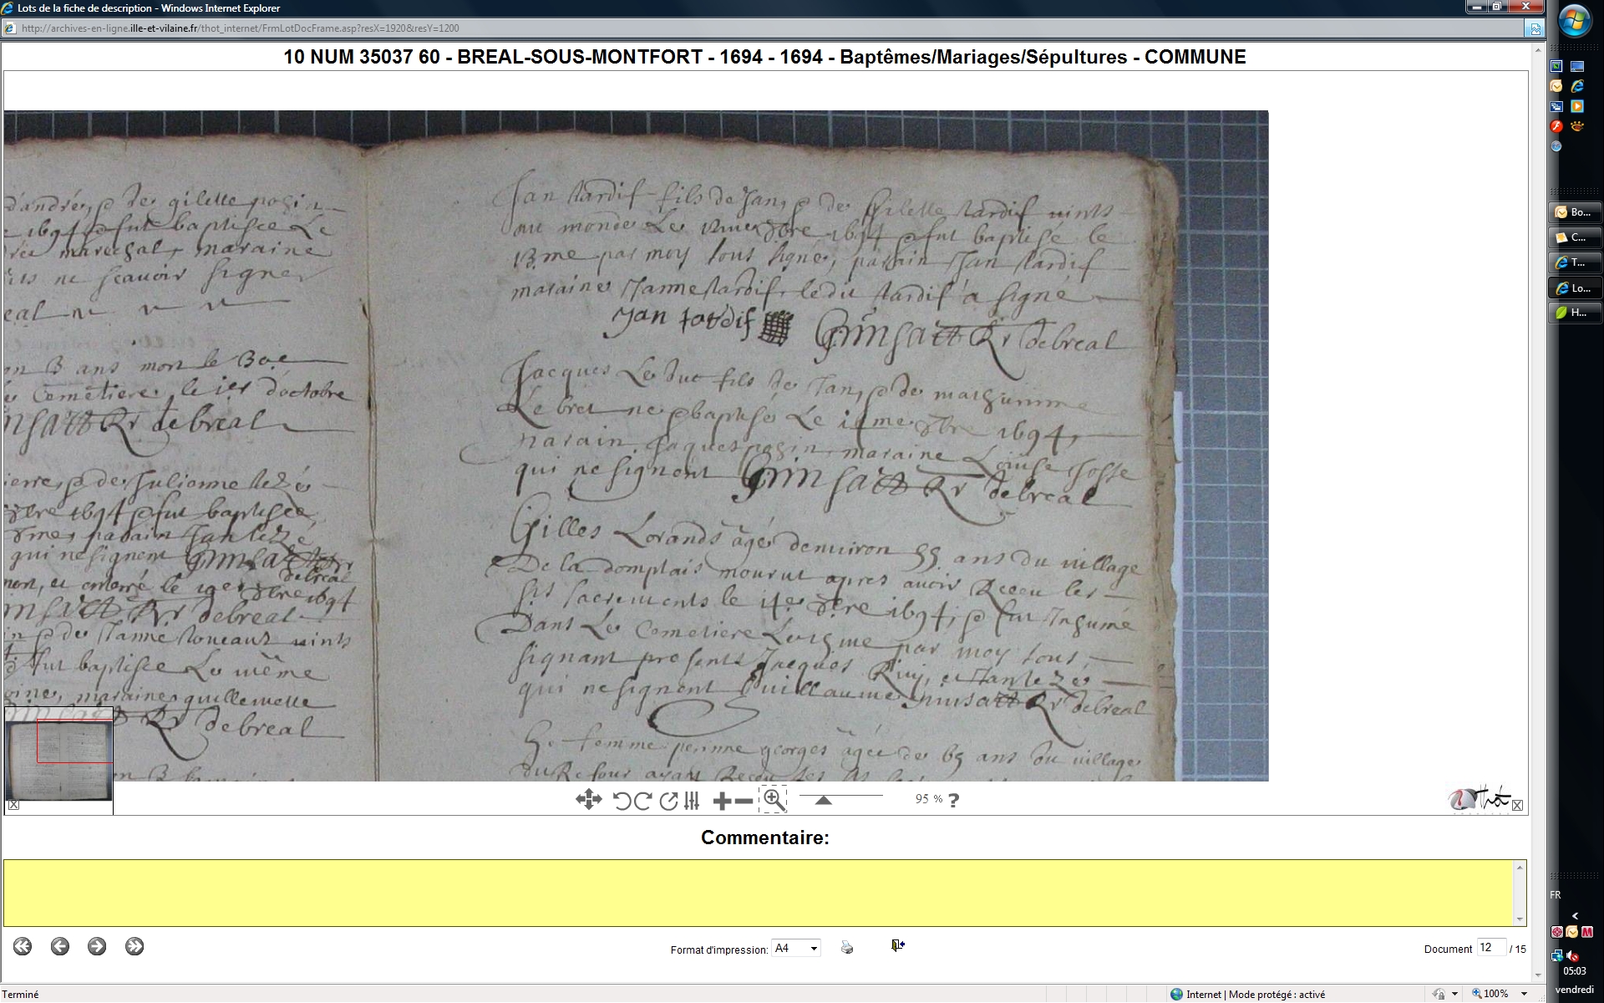Click the Document page number field

pos(1490,948)
